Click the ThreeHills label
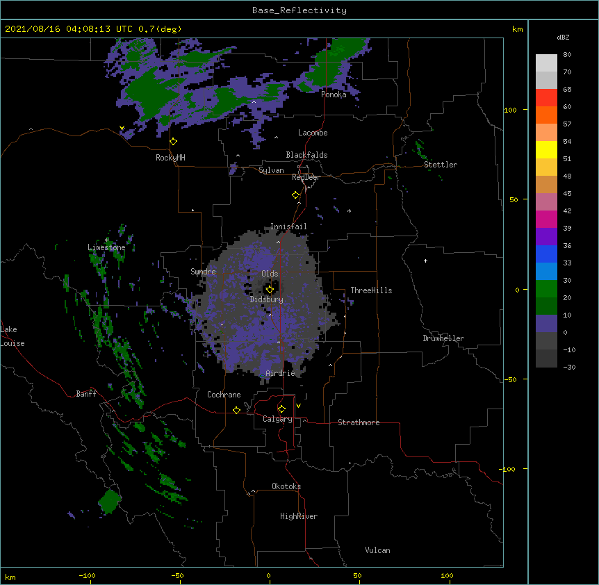 tap(371, 290)
